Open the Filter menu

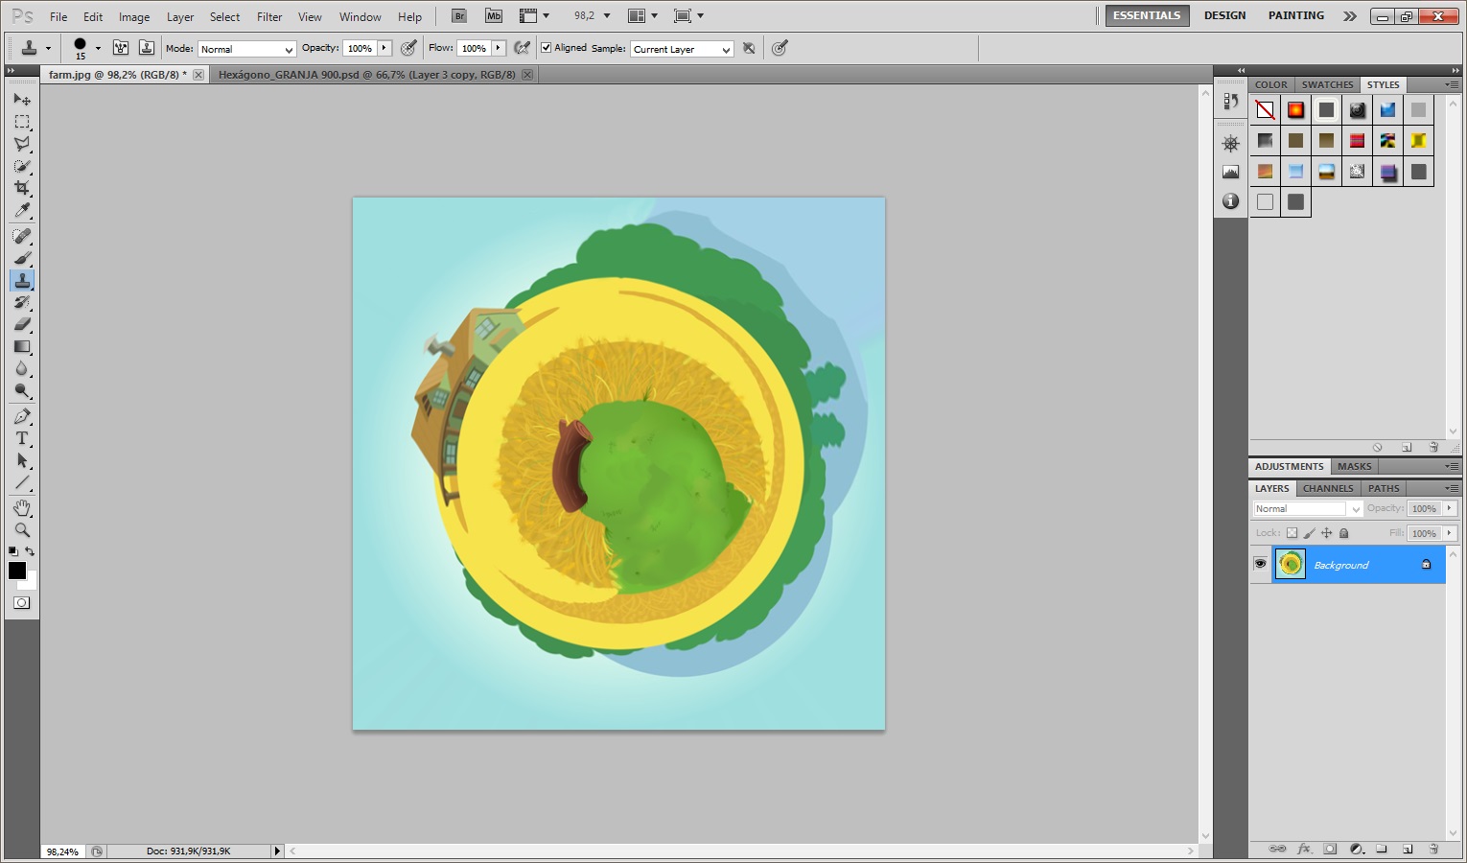pos(269,16)
